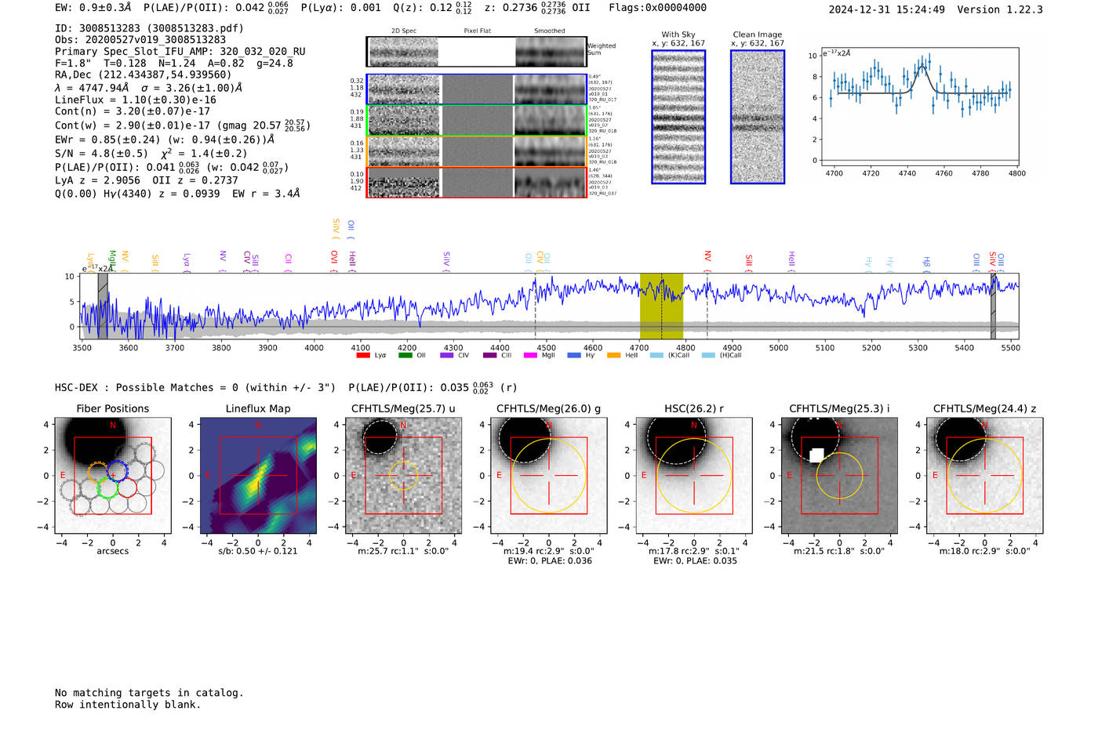Click the orange-bordered 2D fiber spectrum row
1098x747 pixels.
point(476,151)
